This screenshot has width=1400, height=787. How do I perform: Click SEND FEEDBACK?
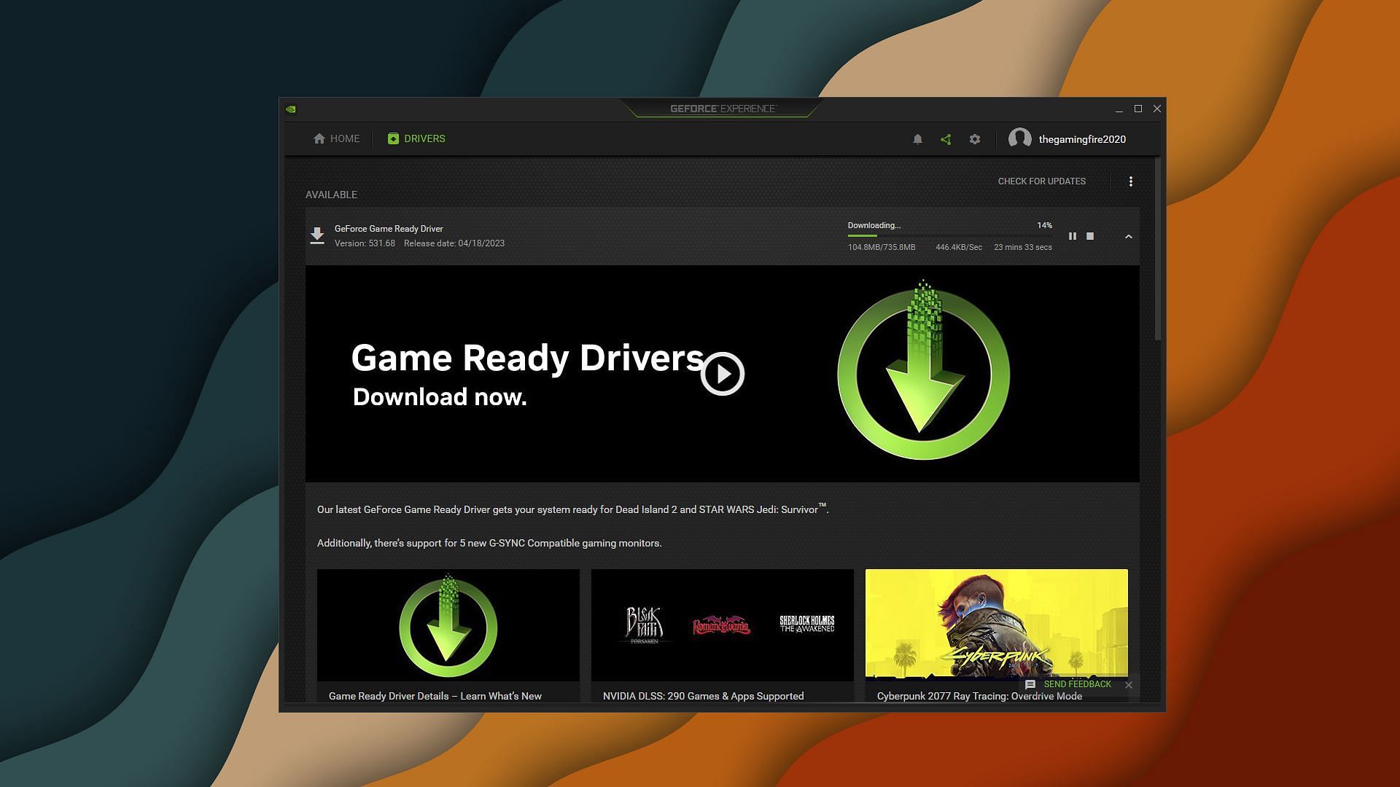point(1078,684)
